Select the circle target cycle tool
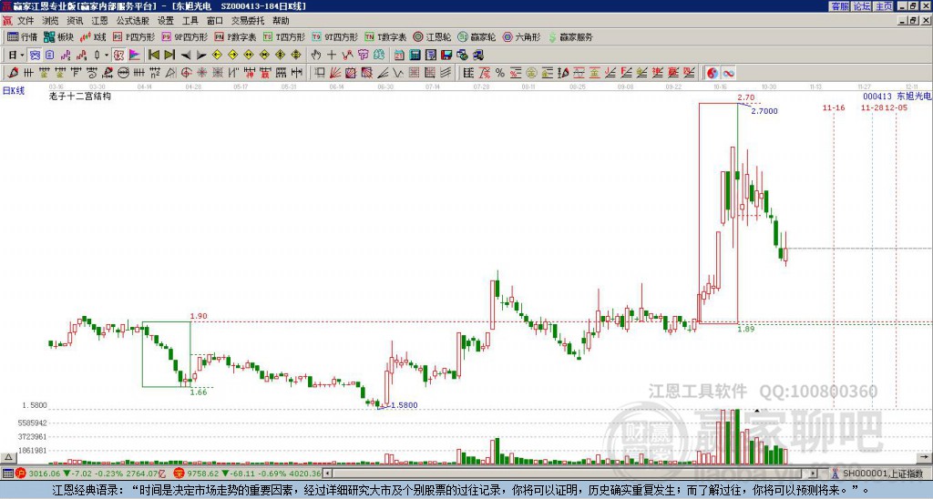This screenshot has height=499, width=933. [186, 73]
